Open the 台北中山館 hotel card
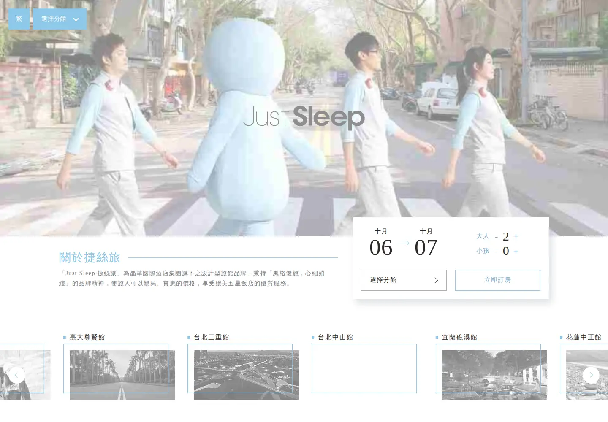 pyautogui.click(x=364, y=368)
